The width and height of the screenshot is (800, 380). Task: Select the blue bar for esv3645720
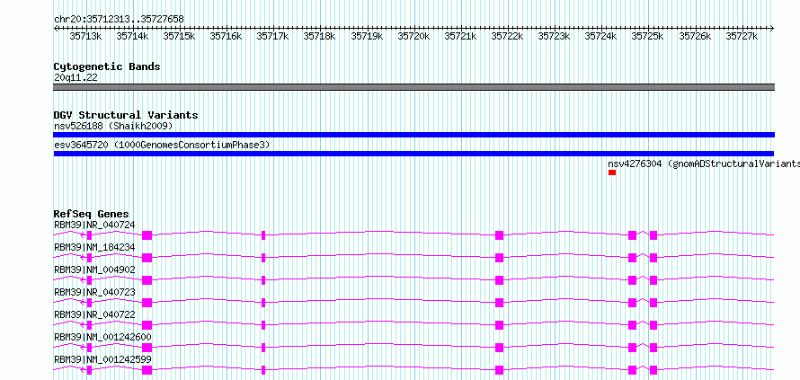tap(413, 154)
